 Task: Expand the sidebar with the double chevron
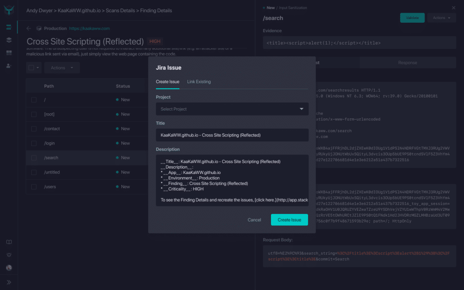[9, 282]
